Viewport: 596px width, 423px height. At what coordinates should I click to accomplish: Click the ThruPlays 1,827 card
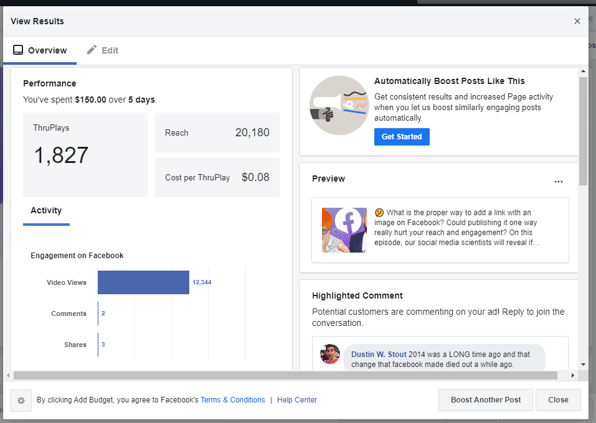tap(85, 155)
